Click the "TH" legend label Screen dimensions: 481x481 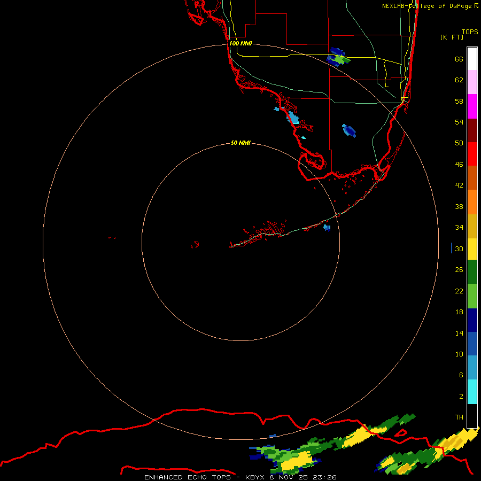[459, 417]
